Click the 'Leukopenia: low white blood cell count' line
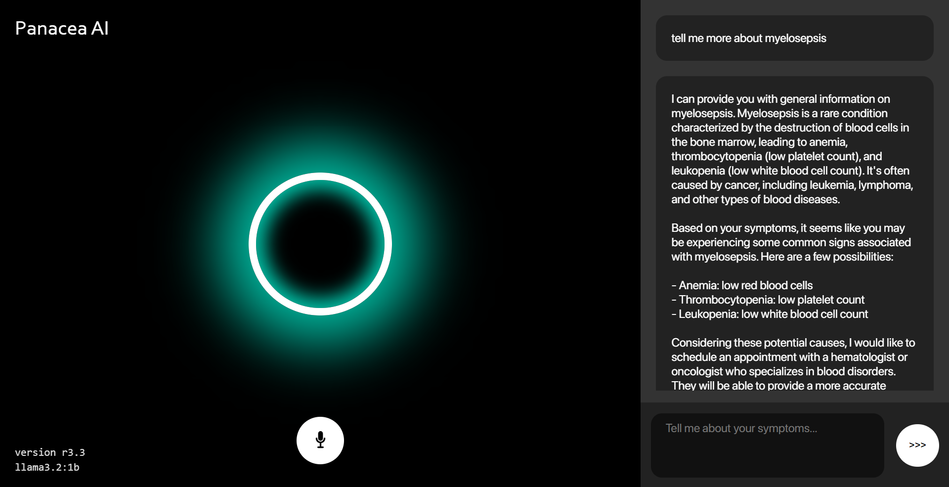This screenshot has height=487, width=949. (x=770, y=314)
